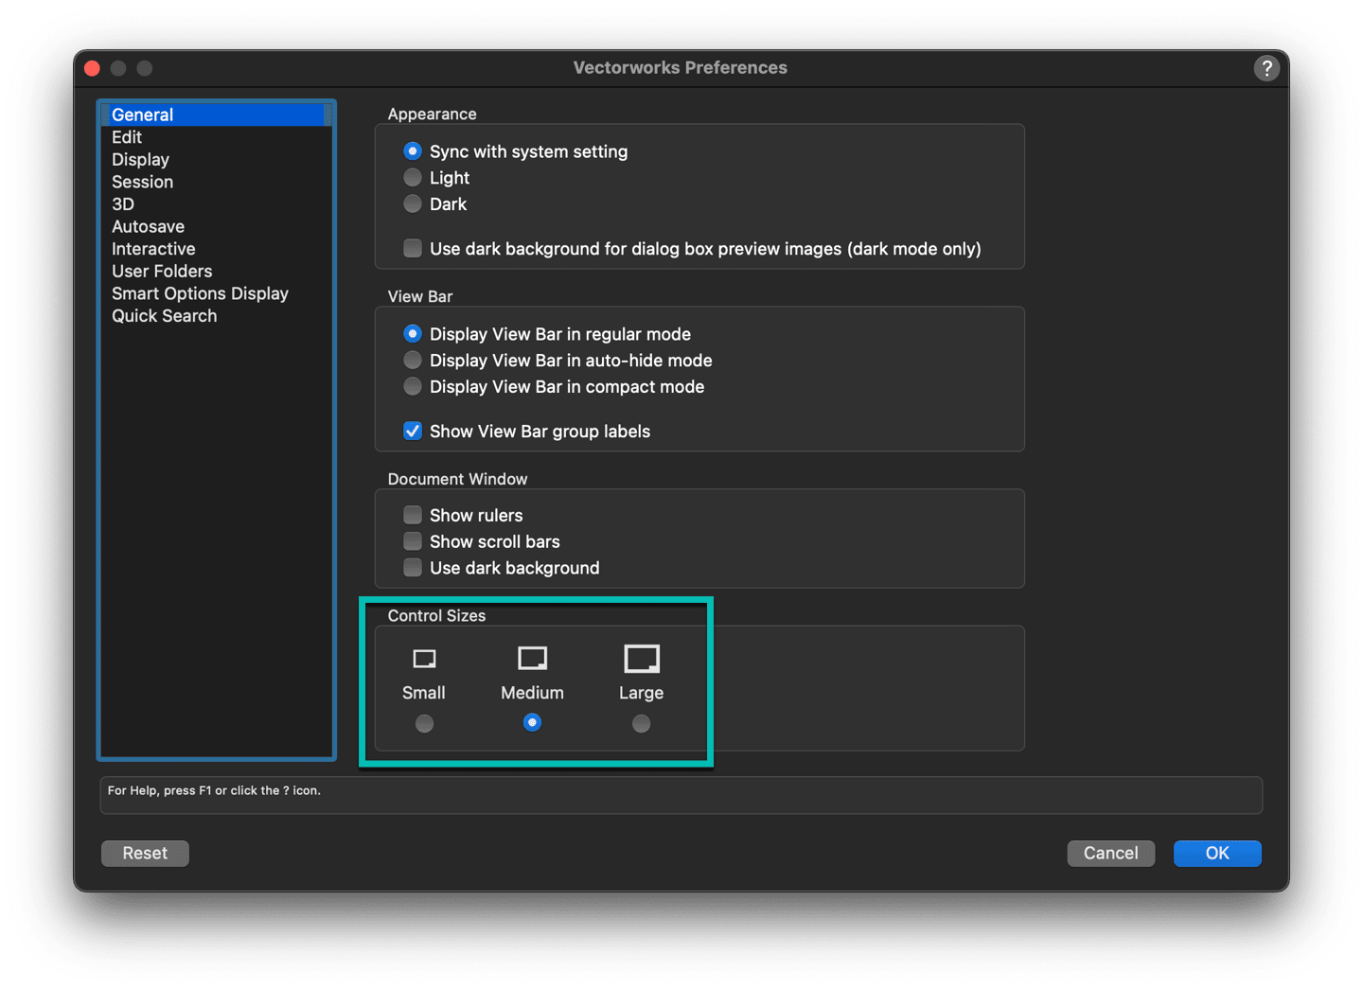Select the Medium control size radio button
This screenshot has height=989, width=1363.
(532, 723)
